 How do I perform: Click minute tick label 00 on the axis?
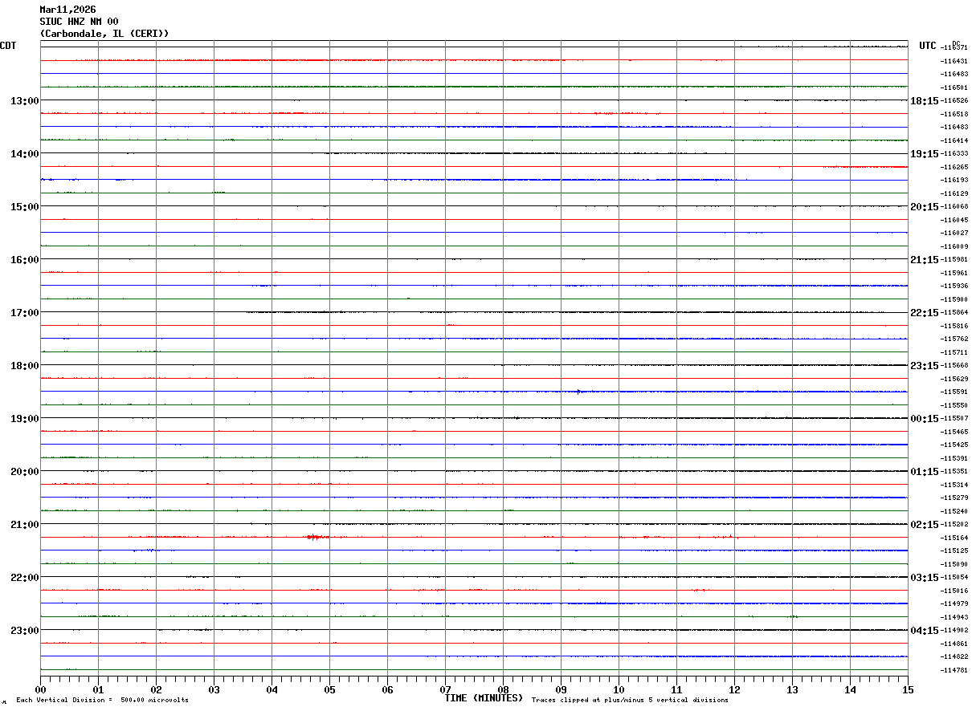coord(40,689)
